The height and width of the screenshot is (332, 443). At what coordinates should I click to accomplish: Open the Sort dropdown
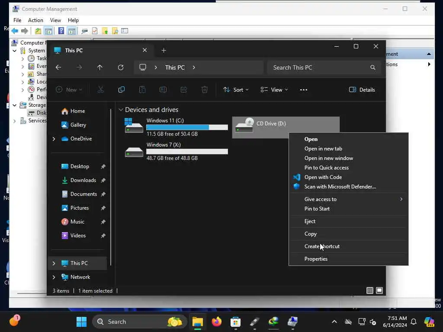click(236, 90)
